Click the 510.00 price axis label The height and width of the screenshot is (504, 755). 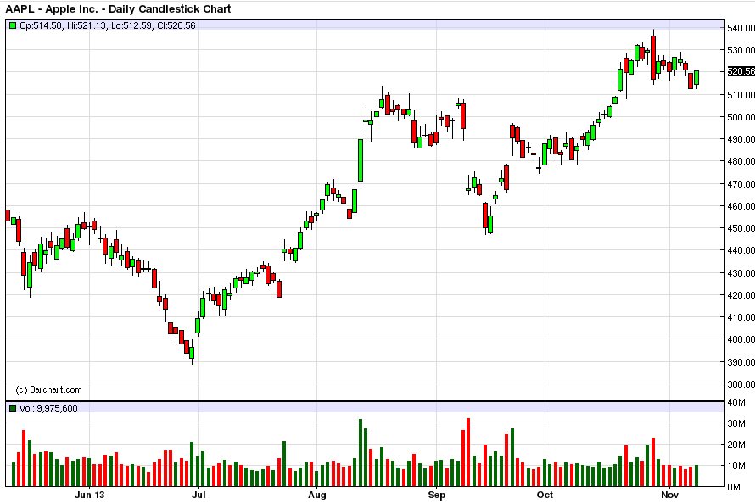741,95
